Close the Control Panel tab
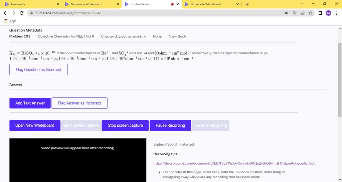The image size is (342, 182). (178, 4)
